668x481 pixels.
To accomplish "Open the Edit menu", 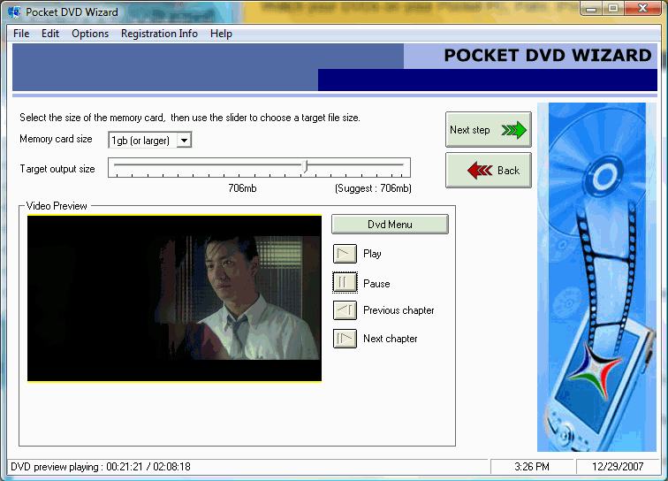I will (50, 34).
